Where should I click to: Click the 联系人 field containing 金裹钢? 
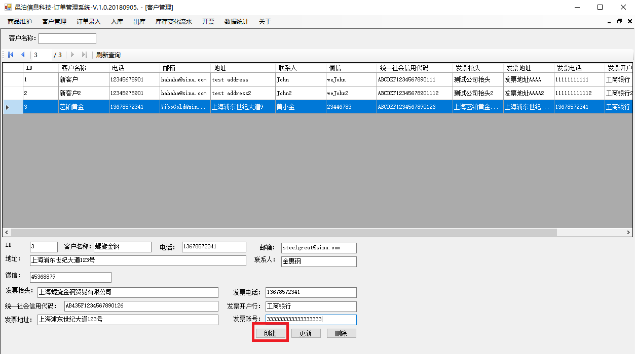point(319,261)
